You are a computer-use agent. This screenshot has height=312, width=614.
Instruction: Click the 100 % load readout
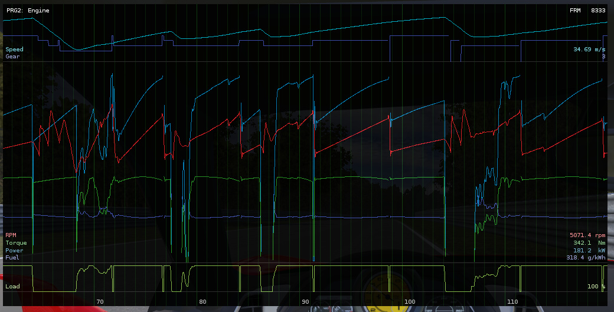(596, 286)
